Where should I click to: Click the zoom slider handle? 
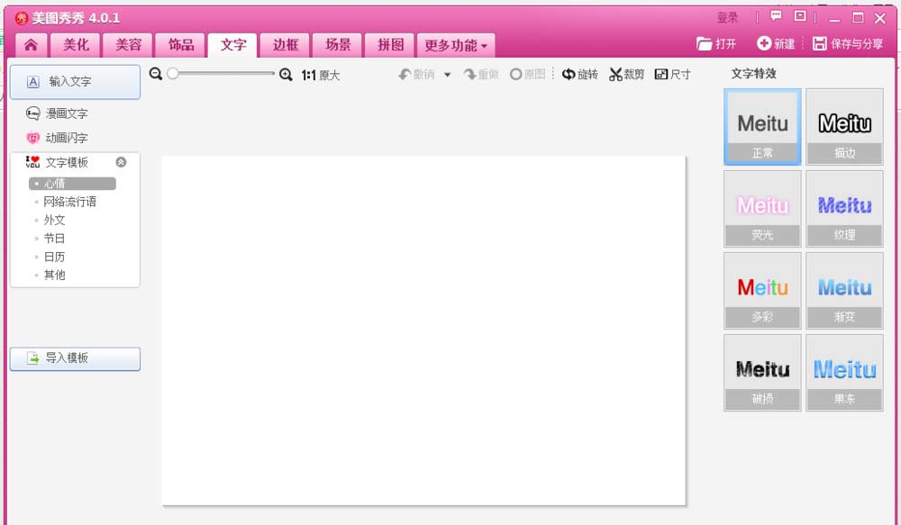tap(173, 74)
